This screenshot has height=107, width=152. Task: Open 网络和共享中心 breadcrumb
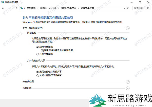pyautogui.click(x=68, y=8)
